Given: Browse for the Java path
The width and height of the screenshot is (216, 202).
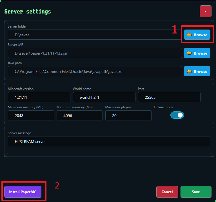Looking at the screenshot, I should coord(197,71).
